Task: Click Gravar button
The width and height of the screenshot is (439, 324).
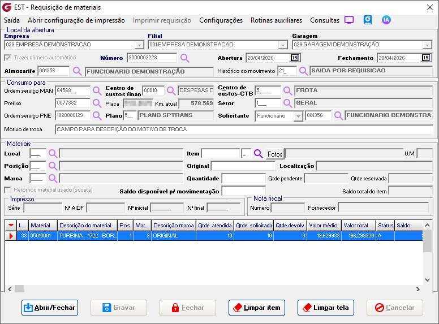Action: point(119,308)
